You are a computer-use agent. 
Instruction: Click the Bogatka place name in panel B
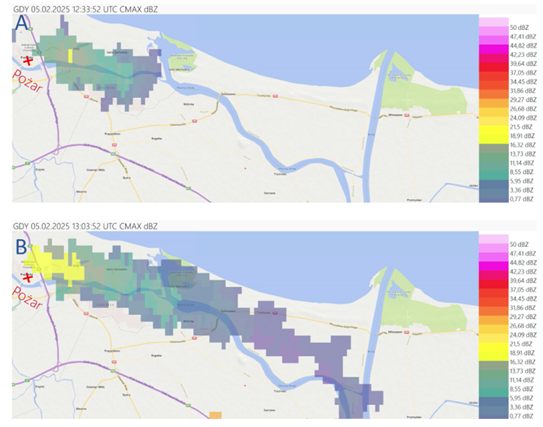(157, 356)
